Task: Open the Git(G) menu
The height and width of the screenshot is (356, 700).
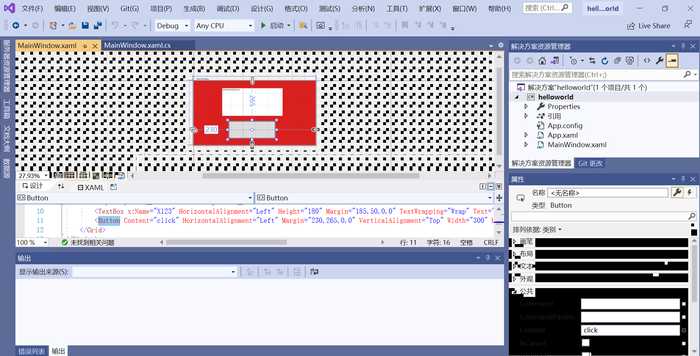Action: (x=129, y=8)
